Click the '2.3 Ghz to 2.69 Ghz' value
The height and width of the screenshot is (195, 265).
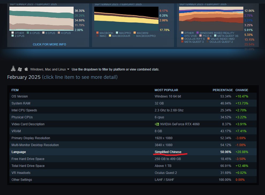click(x=169, y=110)
